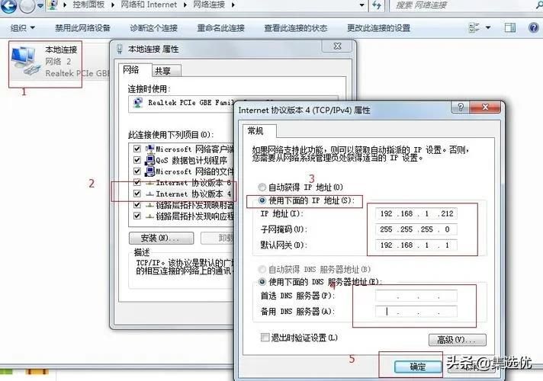
Task: Open the 组织 dropdown menu
Action: [x=23, y=27]
